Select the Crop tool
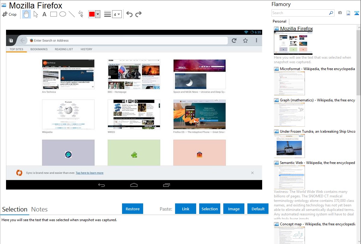This screenshot has width=361, height=244. pyautogui.click(x=9, y=14)
